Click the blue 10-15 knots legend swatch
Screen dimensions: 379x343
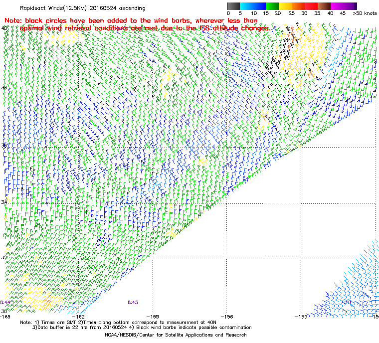[259, 6]
